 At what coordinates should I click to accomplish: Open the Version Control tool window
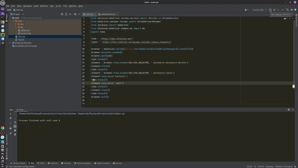click(18, 163)
